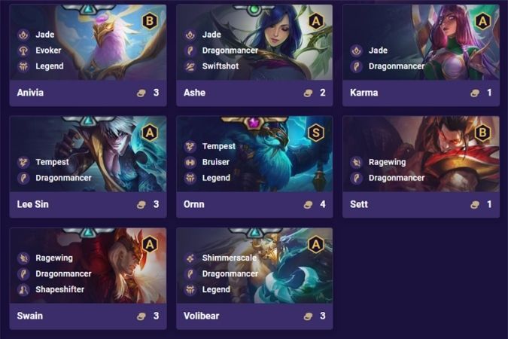Select the Shapeshifter trait icon on Swain

tap(23, 289)
